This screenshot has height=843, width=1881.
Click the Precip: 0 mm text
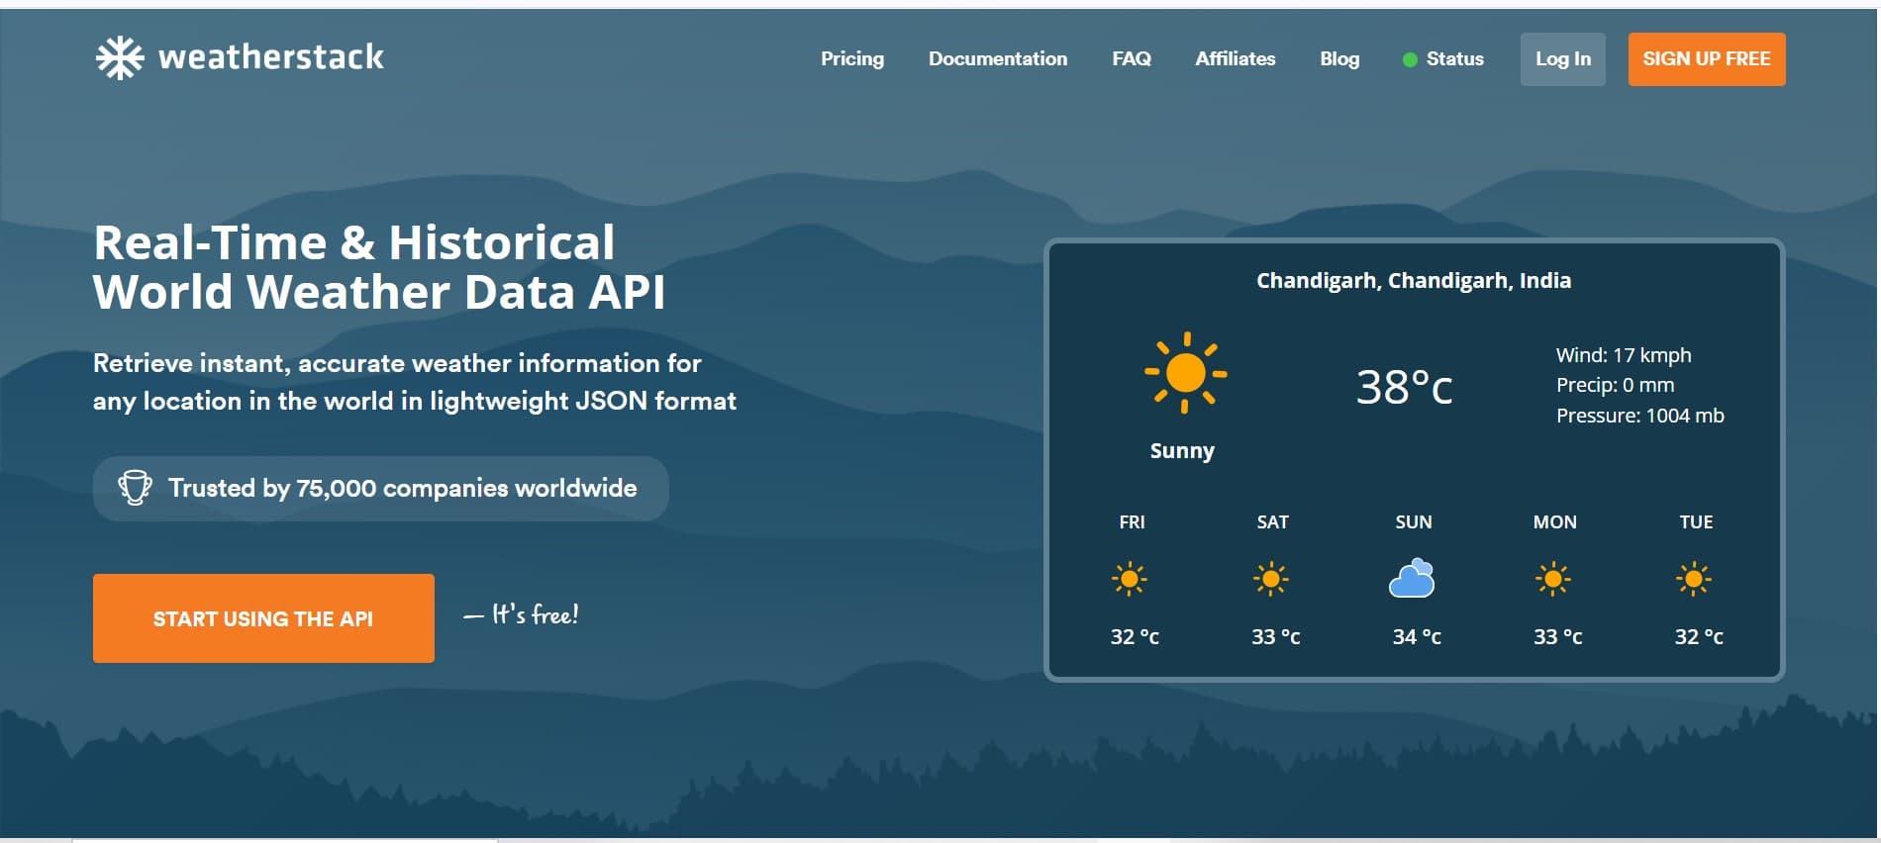1616,385
